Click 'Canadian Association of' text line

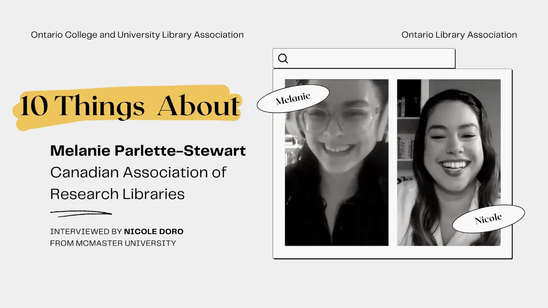[x=138, y=172]
